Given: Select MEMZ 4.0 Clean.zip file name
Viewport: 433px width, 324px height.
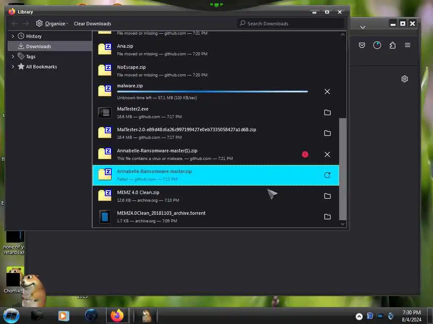Looking at the screenshot, I should (138, 192).
